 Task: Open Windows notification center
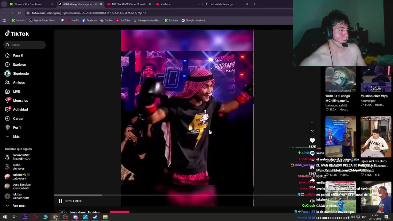(387, 217)
